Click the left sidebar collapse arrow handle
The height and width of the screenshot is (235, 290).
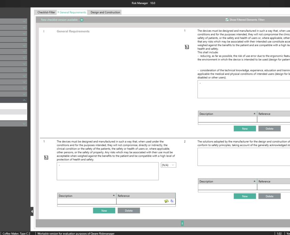(x=32, y=211)
